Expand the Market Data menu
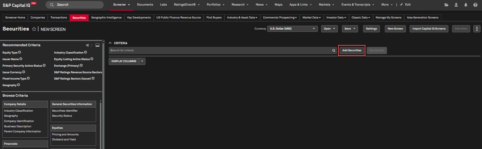The width and height of the screenshot is (482, 149). click(312, 18)
